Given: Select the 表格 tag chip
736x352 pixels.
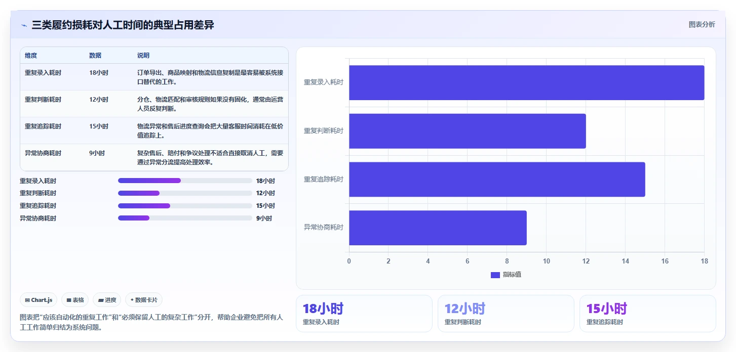Looking at the screenshot, I should click(74, 300).
